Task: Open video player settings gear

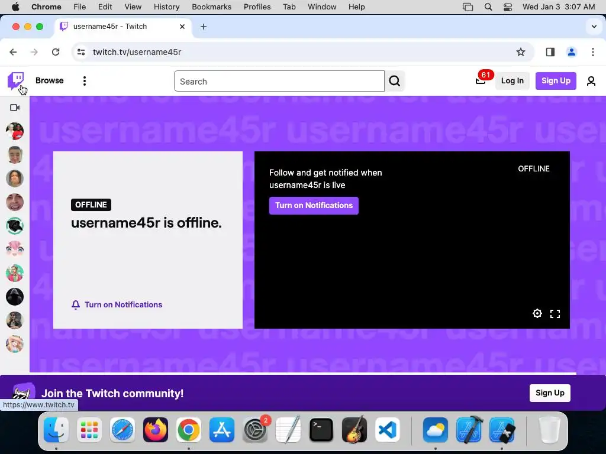Action: tap(537, 313)
